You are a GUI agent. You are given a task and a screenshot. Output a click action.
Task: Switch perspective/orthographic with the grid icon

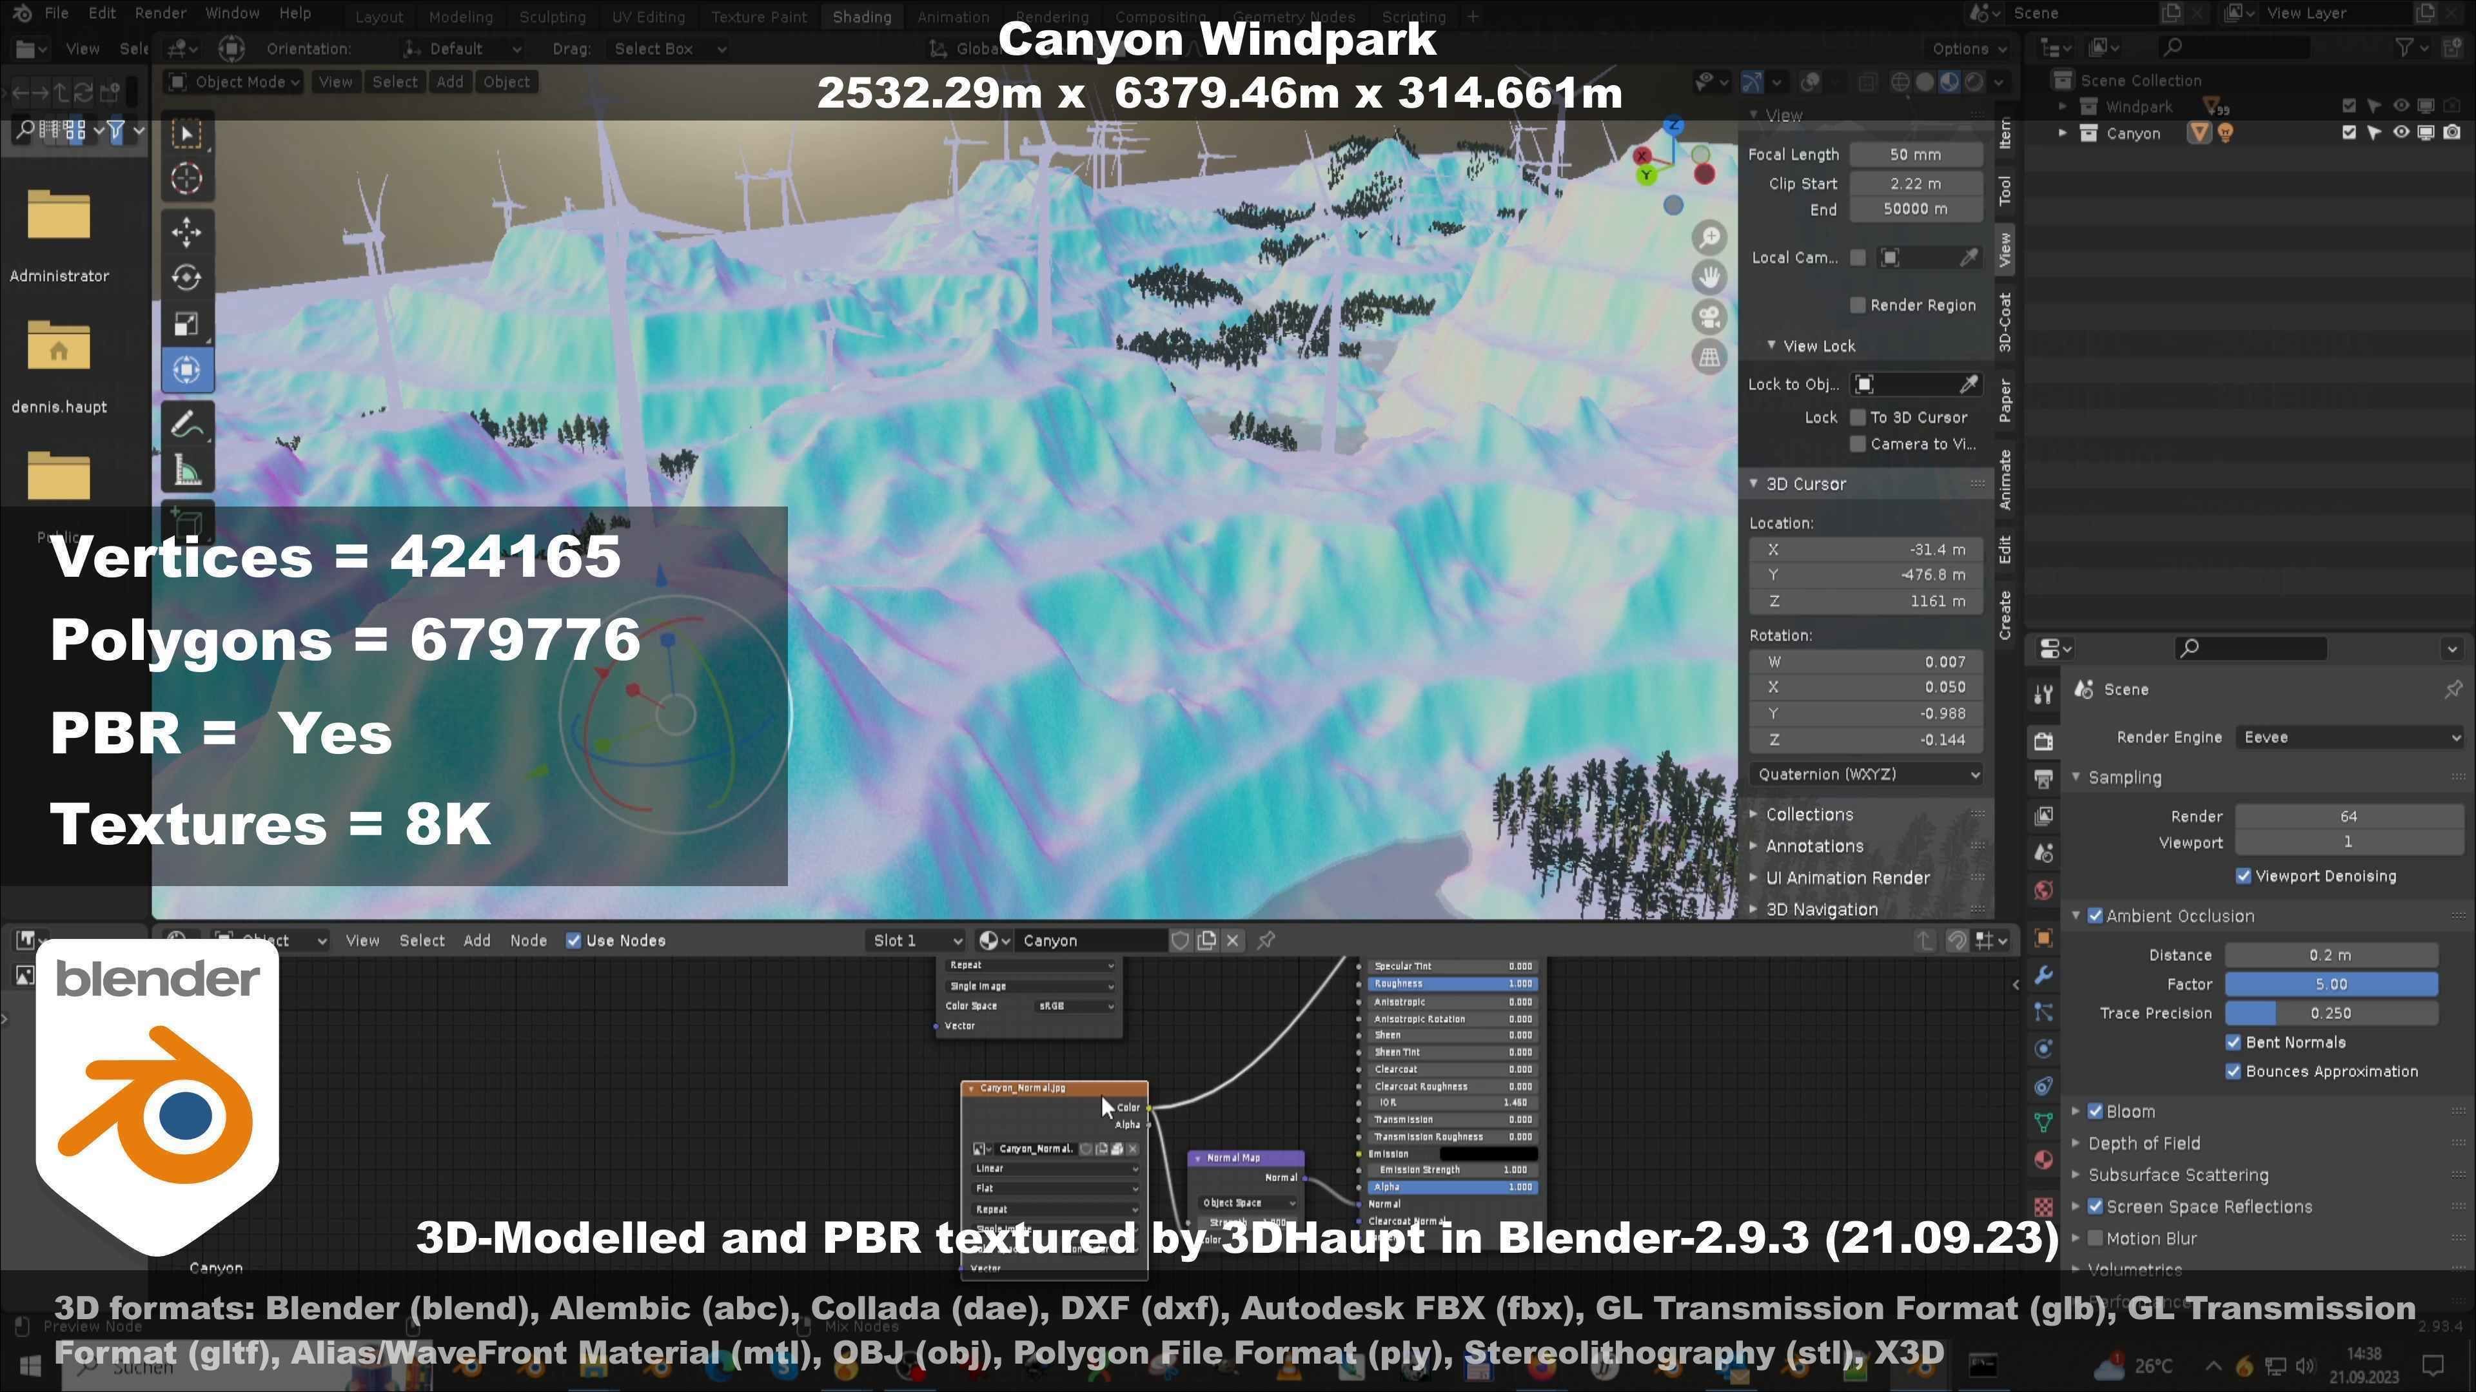tap(1709, 358)
